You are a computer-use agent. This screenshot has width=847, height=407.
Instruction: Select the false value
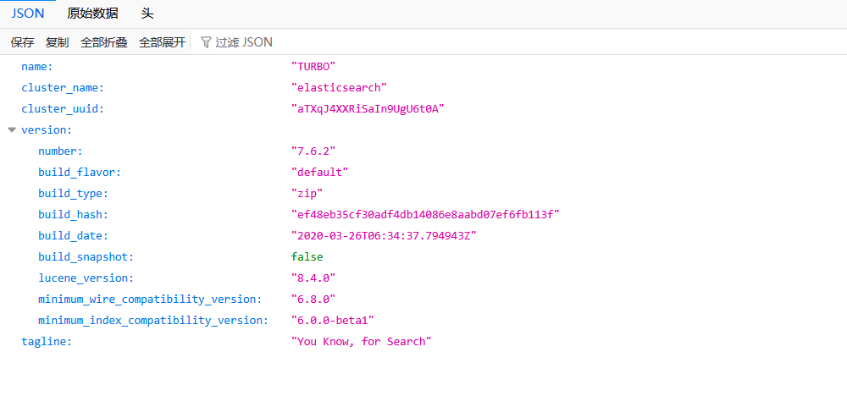(307, 257)
